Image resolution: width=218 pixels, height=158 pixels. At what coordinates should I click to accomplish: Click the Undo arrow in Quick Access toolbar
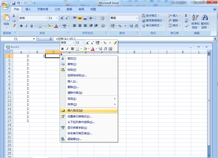(x=18, y=3)
